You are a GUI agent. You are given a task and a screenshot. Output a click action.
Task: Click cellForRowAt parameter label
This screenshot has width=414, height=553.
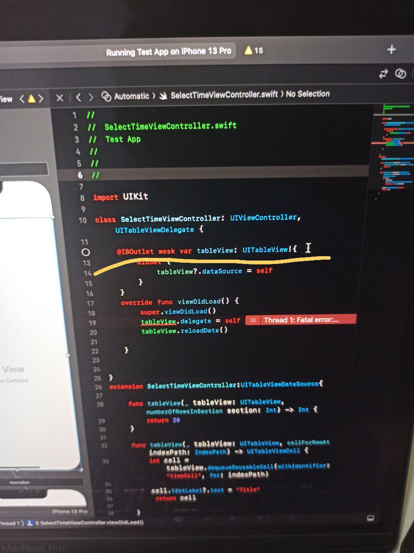[x=308, y=442]
